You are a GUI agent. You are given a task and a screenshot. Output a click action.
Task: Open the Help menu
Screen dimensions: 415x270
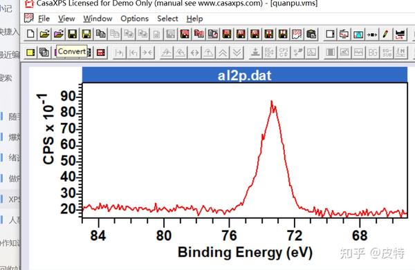pyautogui.click(x=194, y=19)
